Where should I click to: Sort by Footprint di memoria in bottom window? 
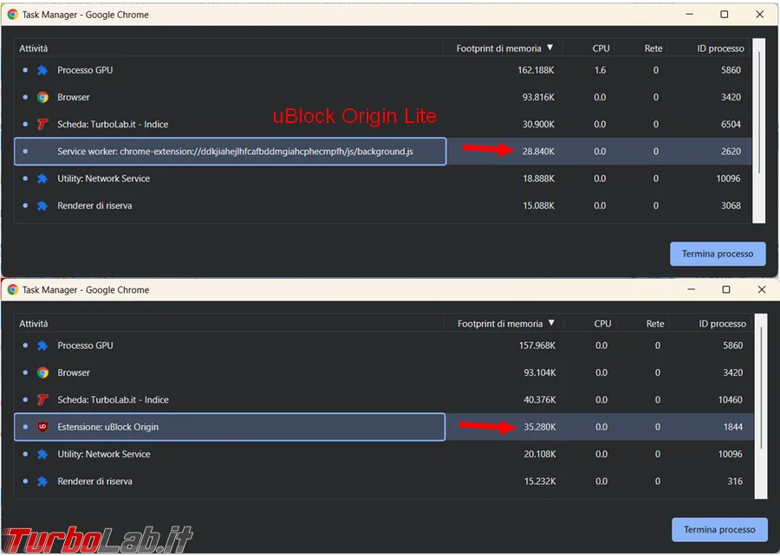pyautogui.click(x=506, y=323)
